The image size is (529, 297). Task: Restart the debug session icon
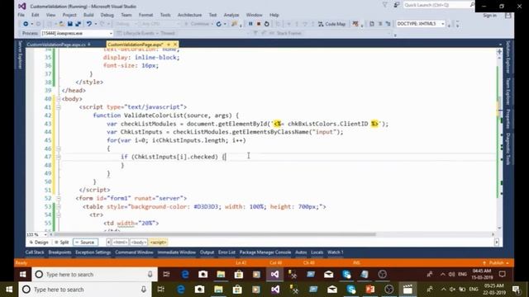click(266, 24)
